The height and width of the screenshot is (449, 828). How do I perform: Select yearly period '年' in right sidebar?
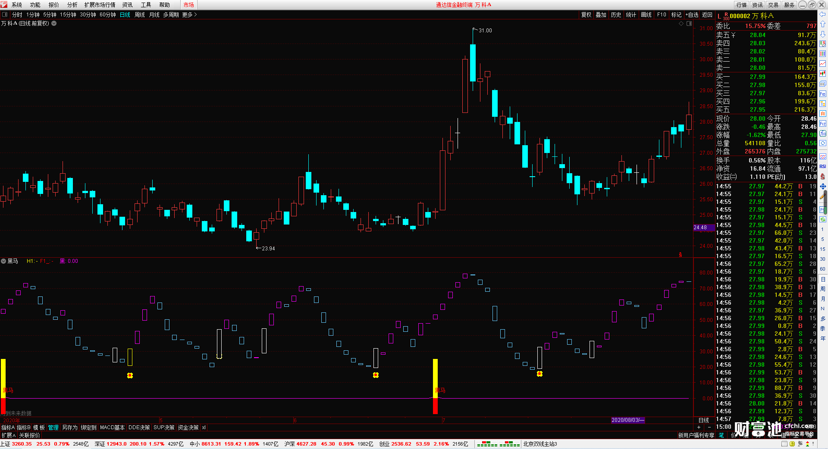click(x=823, y=339)
